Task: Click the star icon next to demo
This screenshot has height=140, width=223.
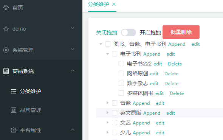Action: [x=6, y=29]
